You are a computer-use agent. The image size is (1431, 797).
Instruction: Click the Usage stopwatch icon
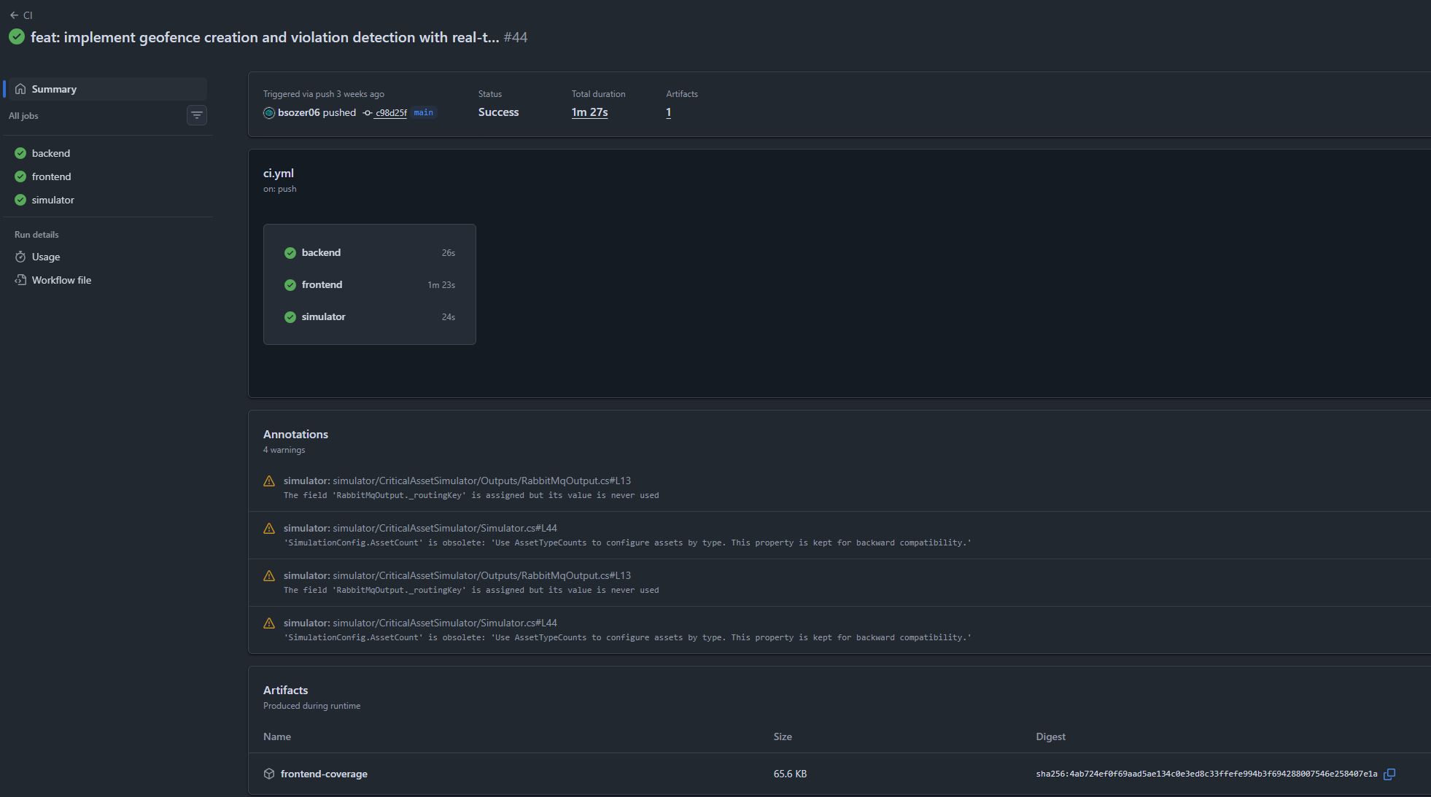pyautogui.click(x=20, y=257)
